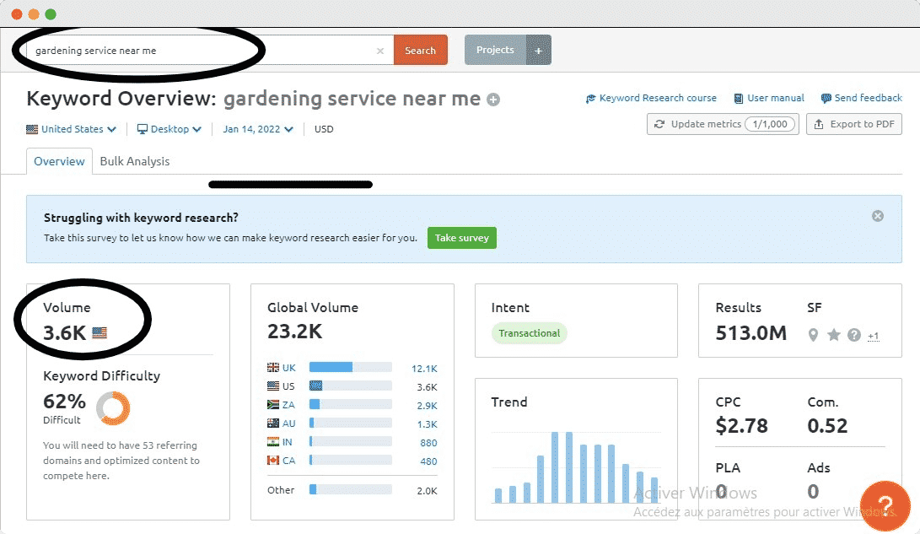Screen dimensions: 920x534
Task: Click the IN country link in Global Volume
Action: [287, 442]
